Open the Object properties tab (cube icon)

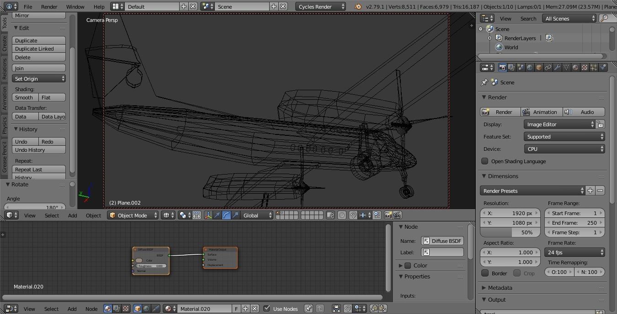(539, 67)
